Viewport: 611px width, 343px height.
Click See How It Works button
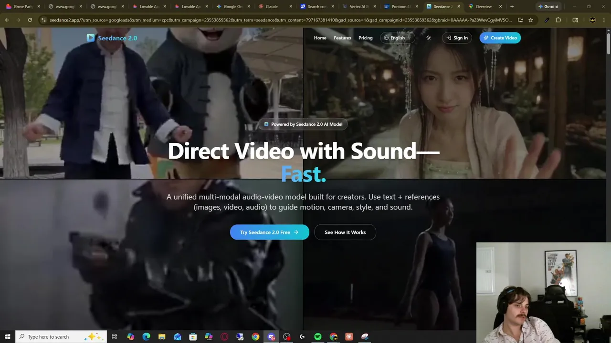tap(345, 232)
